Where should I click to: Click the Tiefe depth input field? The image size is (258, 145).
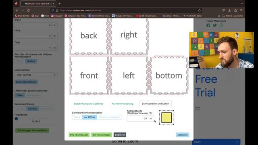click(x=33, y=48)
